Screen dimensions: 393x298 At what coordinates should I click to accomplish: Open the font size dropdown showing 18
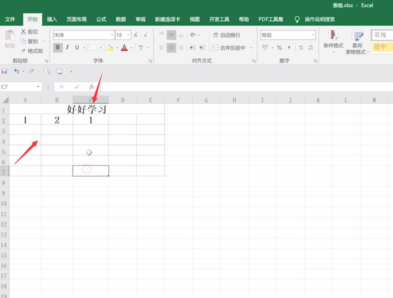point(128,35)
